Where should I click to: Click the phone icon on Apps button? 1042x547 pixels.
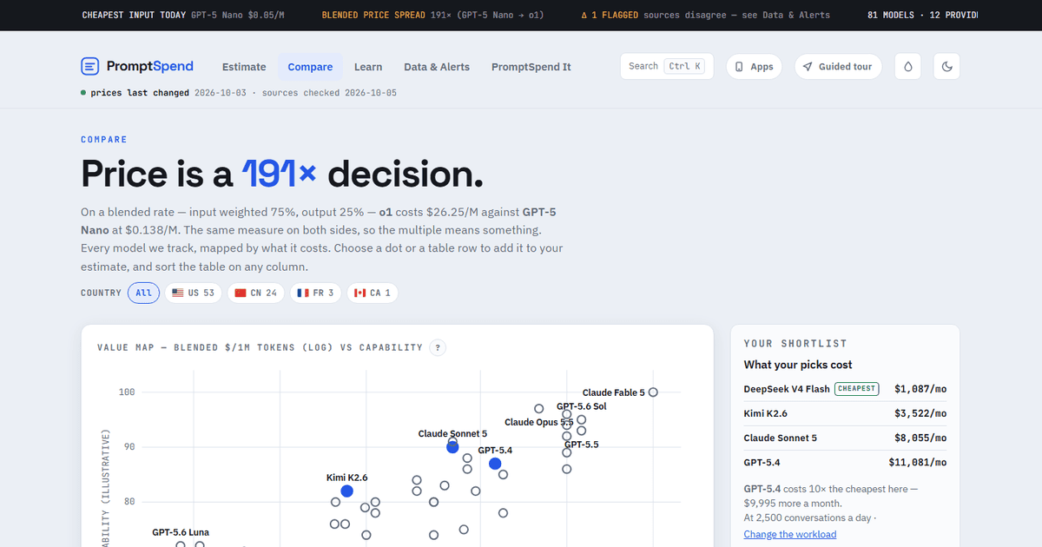tap(740, 67)
